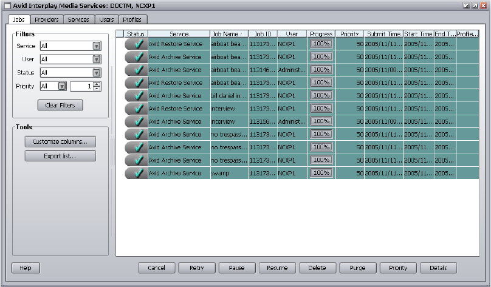Open the Services tab
Viewport: 491px width, 287px height.
point(78,19)
